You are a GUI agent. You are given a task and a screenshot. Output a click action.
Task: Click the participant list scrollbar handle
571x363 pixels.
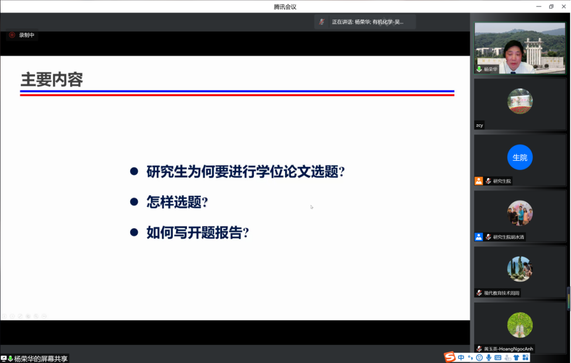point(568,298)
